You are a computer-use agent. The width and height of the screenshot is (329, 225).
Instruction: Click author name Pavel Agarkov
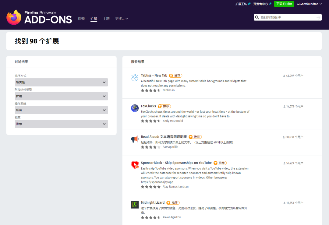tap(172, 217)
